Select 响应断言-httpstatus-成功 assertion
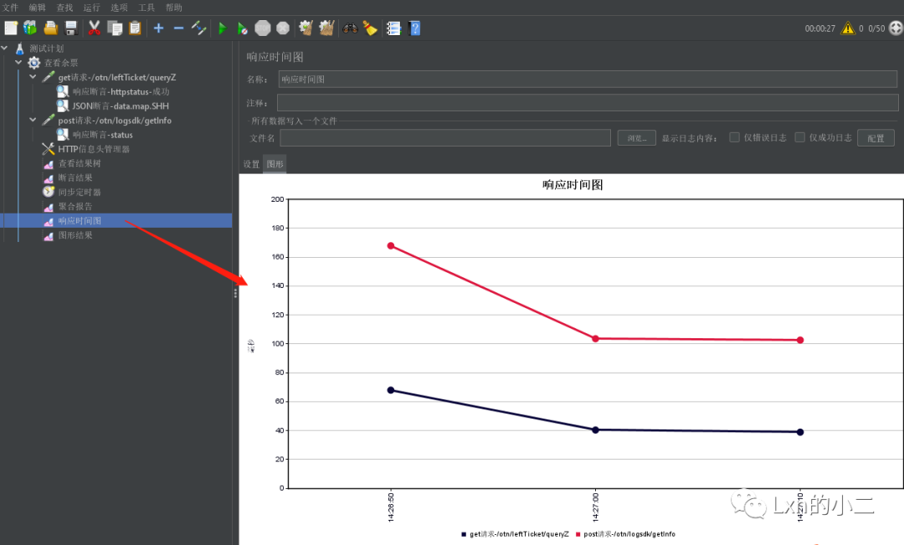Screen dimensions: 904x545 click(x=121, y=92)
